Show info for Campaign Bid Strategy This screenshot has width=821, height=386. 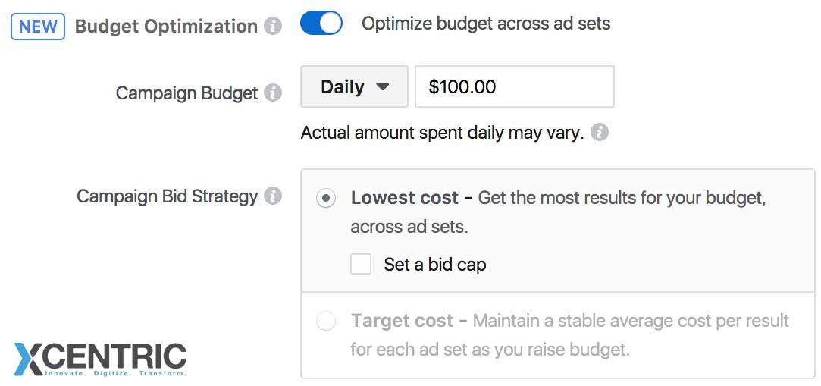[x=273, y=196]
